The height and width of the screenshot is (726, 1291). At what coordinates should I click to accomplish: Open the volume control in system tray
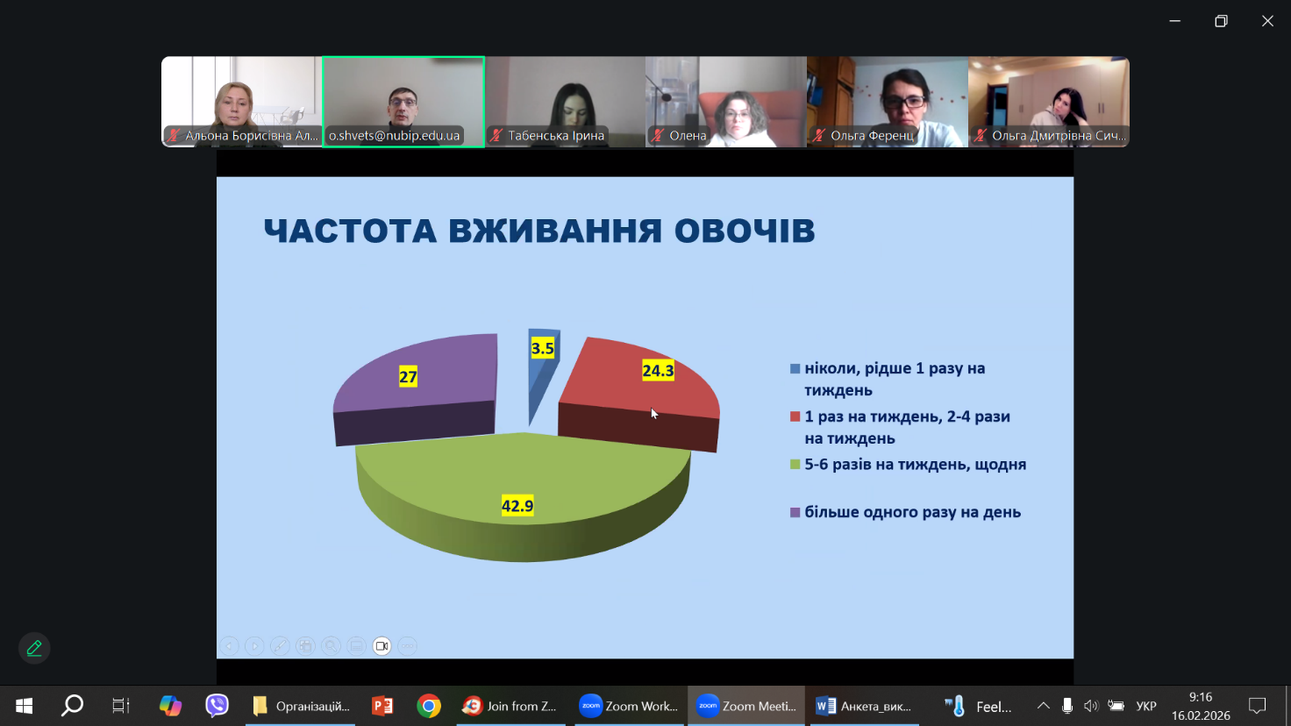coord(1090,706)
